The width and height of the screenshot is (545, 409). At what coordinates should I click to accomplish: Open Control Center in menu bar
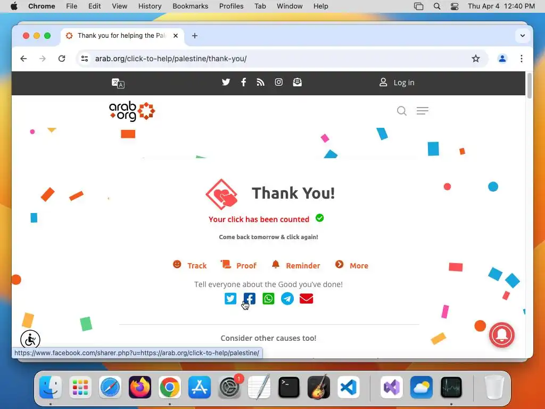tap(455, 6)
